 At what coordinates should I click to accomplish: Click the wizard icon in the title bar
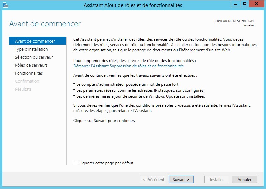5,5
